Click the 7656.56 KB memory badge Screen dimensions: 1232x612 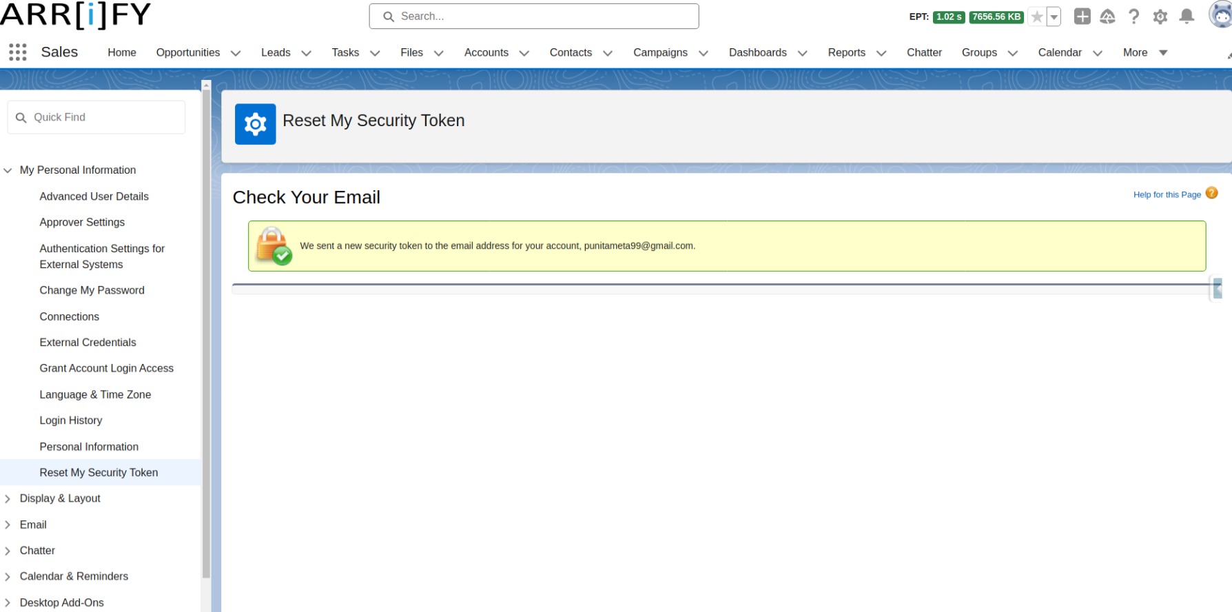tap(995, 16)
